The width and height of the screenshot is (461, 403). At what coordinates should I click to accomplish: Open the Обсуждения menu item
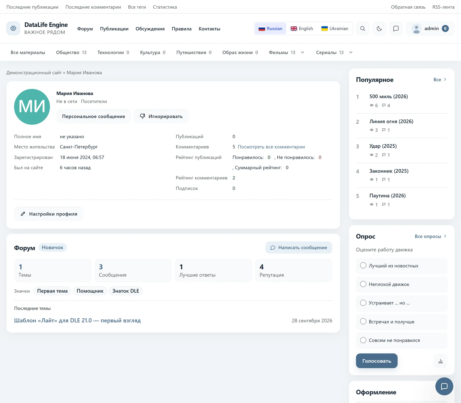click(x=150, y=29)
